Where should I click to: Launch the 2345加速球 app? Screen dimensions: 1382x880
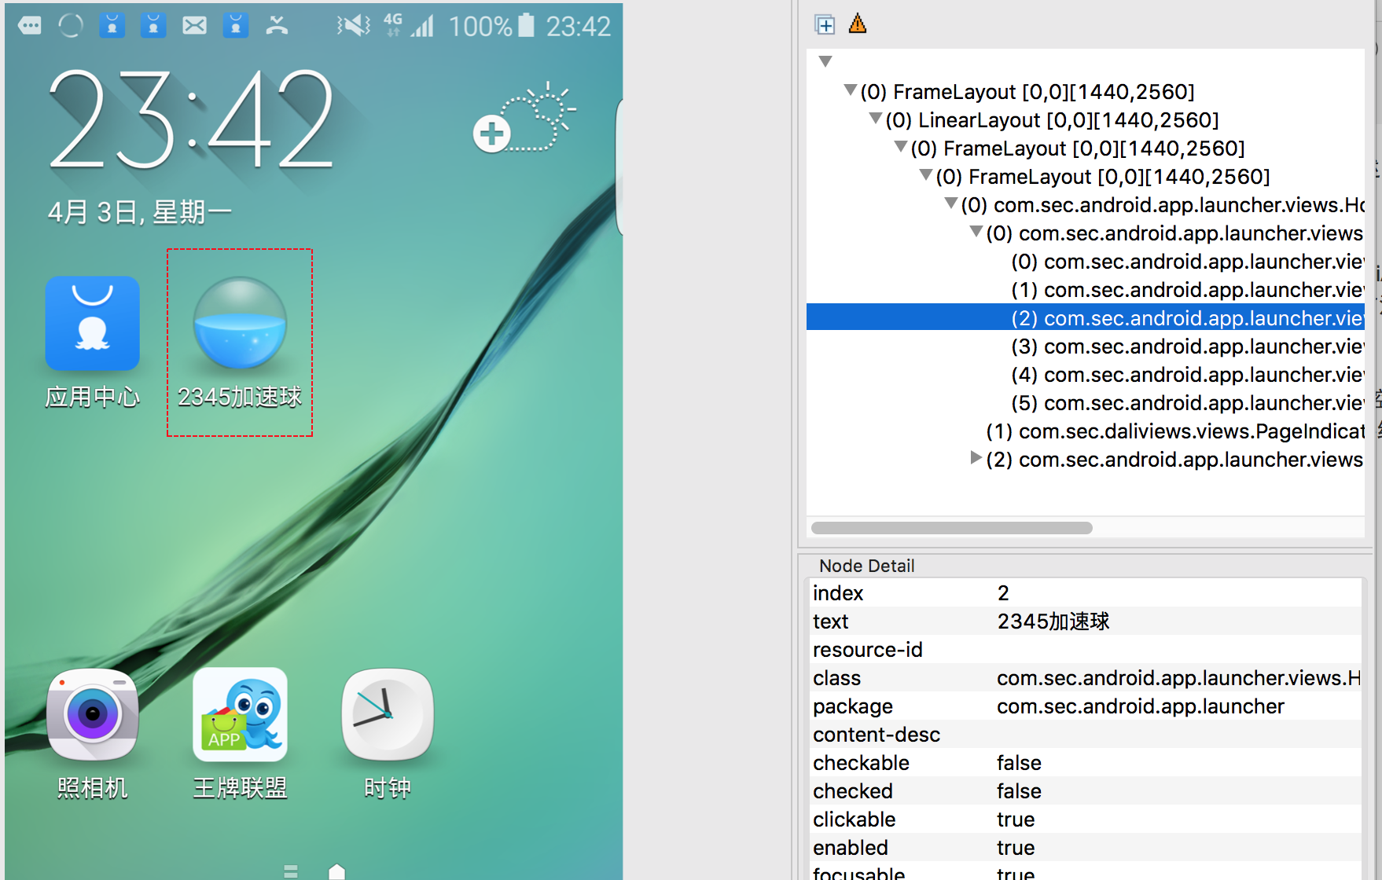click(240, 324)
